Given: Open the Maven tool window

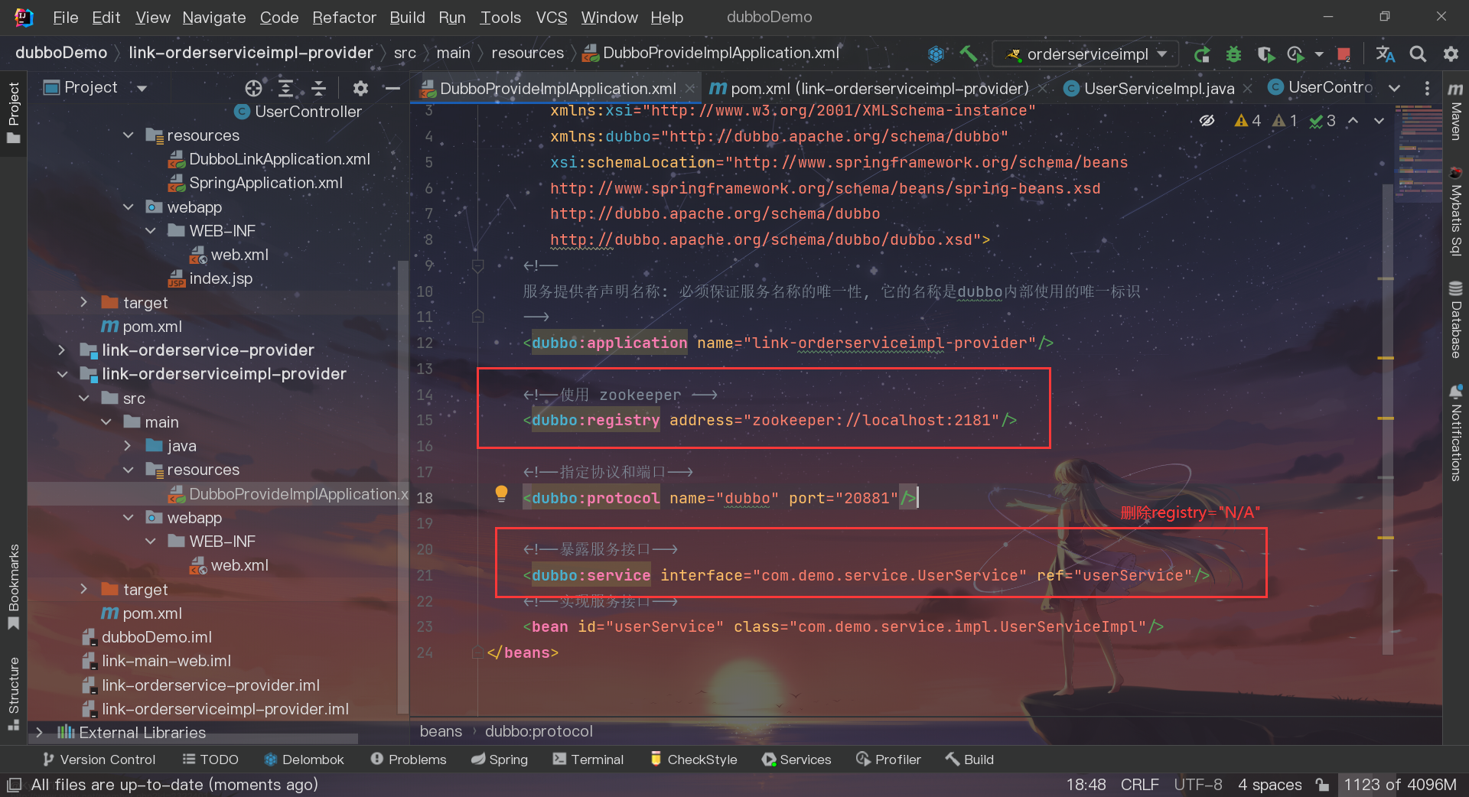Looking at the screenshot, I should (x=1456, y=111).
